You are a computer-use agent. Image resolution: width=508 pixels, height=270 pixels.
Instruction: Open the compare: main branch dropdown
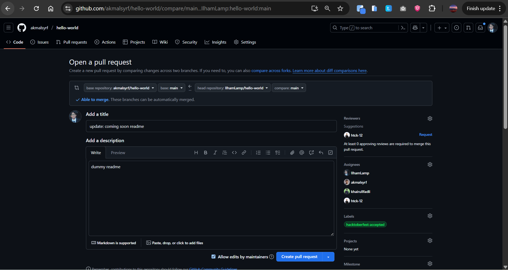click(x=289, y=88)
